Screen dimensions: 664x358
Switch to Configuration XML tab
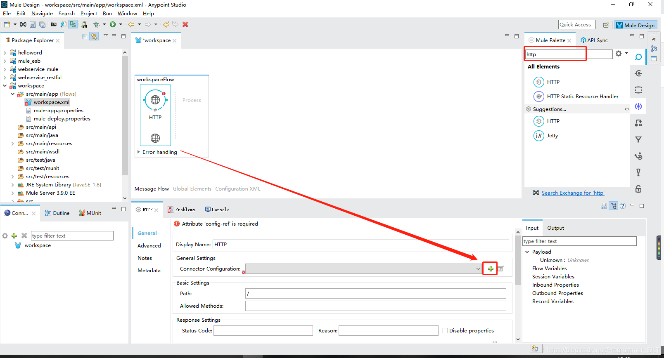(238, 189)
